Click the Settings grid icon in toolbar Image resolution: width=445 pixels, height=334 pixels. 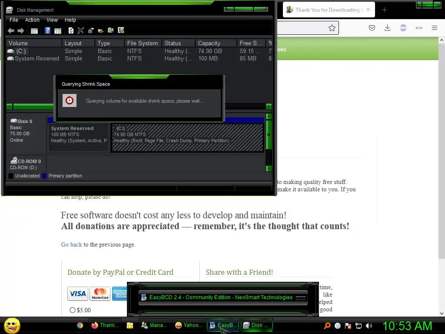(121, 30)
